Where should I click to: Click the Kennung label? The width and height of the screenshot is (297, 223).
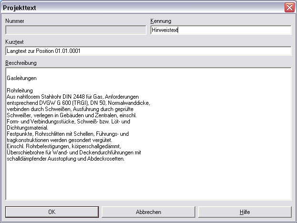[161, 21]
